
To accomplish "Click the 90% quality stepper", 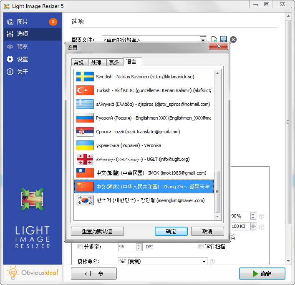I will click(x=253, y=216).
